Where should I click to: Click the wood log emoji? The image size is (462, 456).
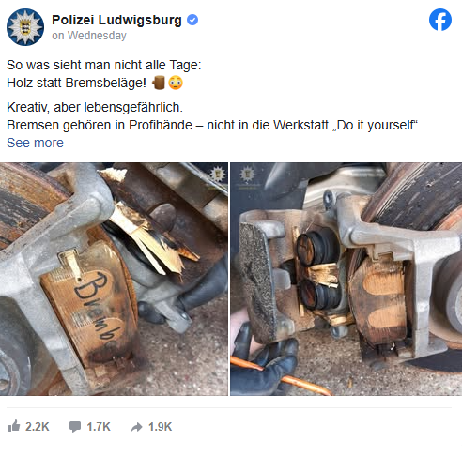159,83
